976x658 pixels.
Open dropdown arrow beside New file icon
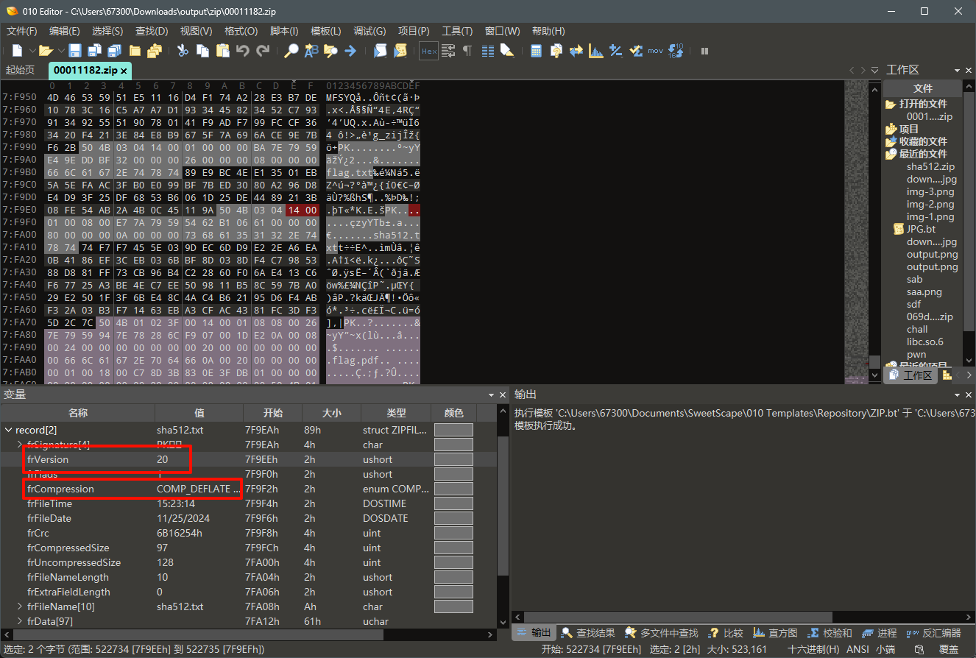click(x=32, y=51)
